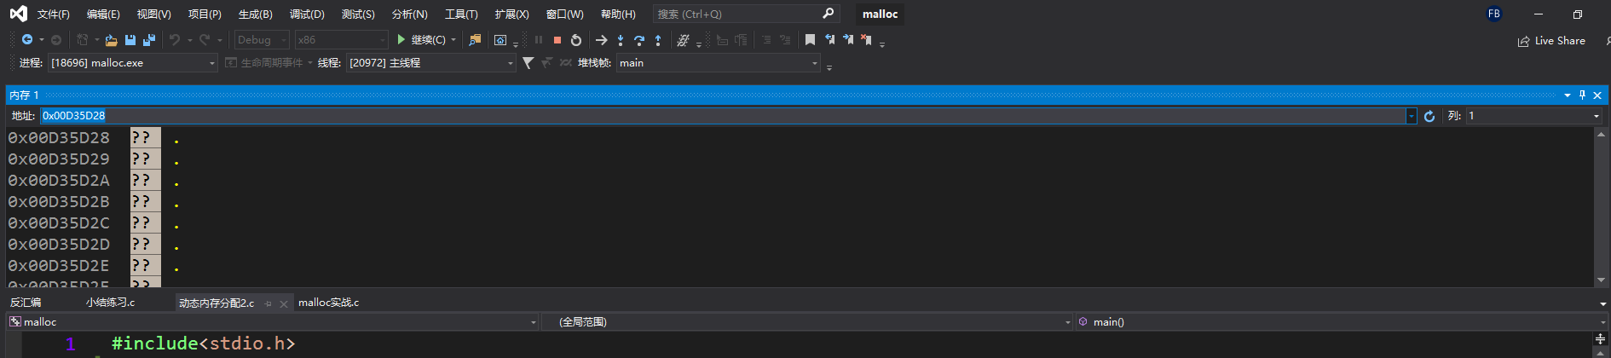The image size is (1611, 358).
Task: Open the 窗口(W) menu
Action: click(x=565, y=14)
